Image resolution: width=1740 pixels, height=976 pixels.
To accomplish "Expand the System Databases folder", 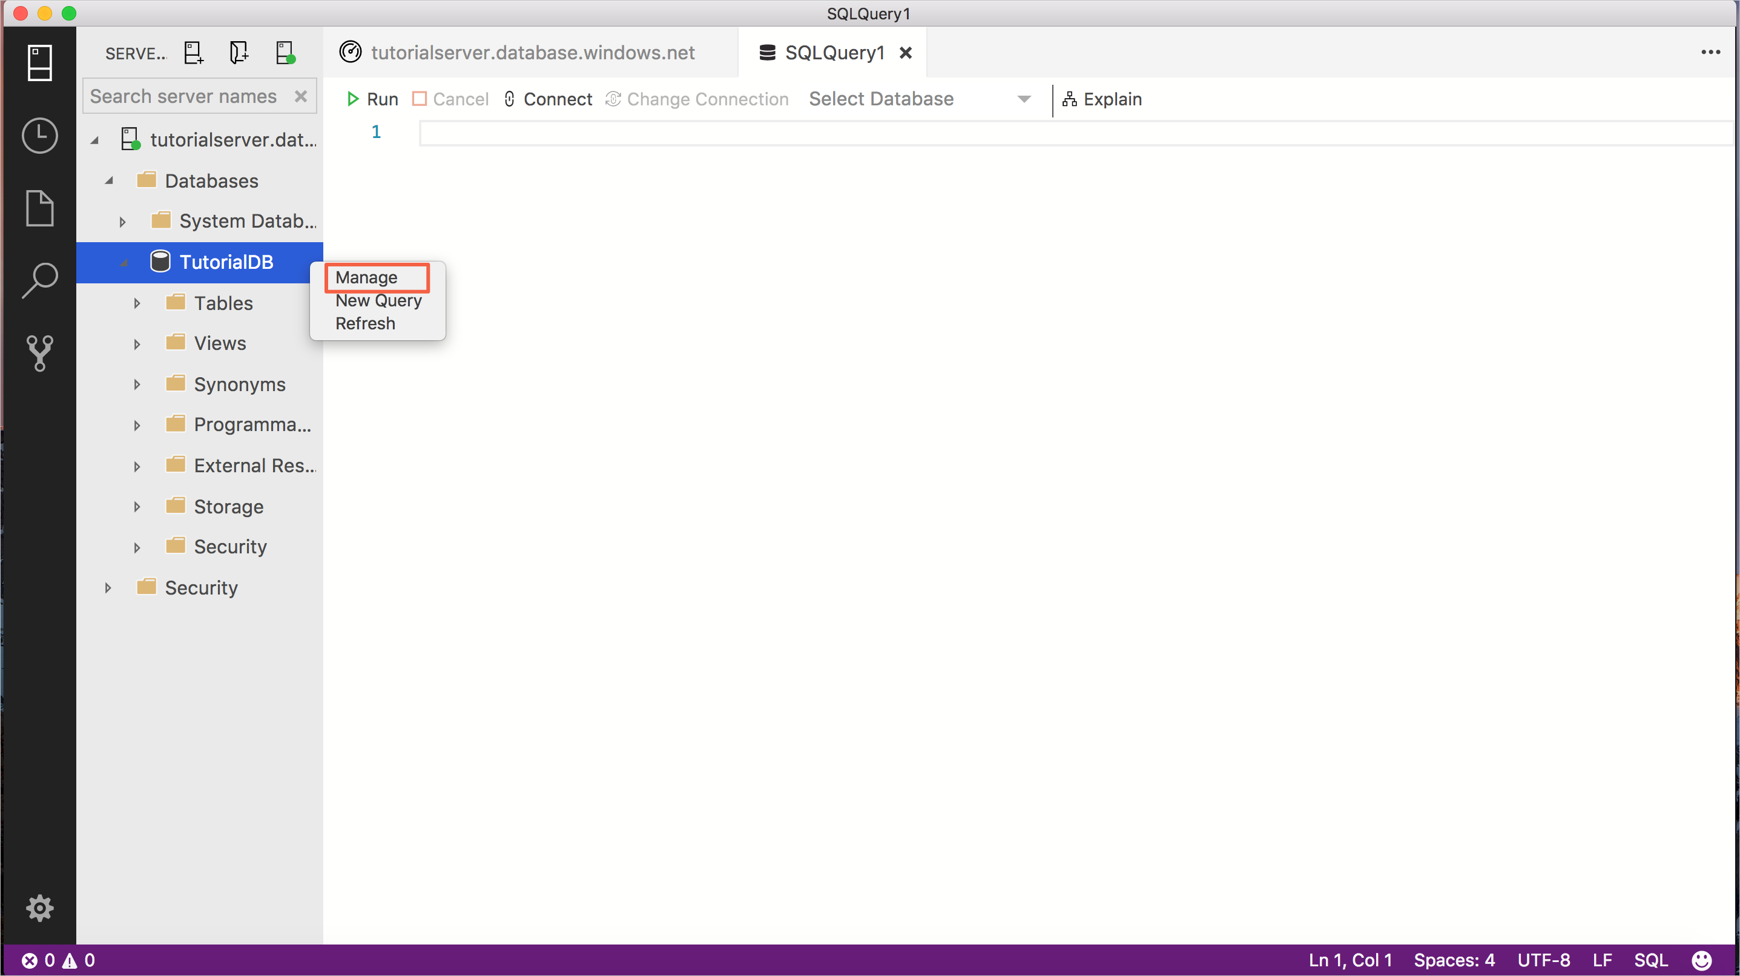I will [x=119, y=221].
